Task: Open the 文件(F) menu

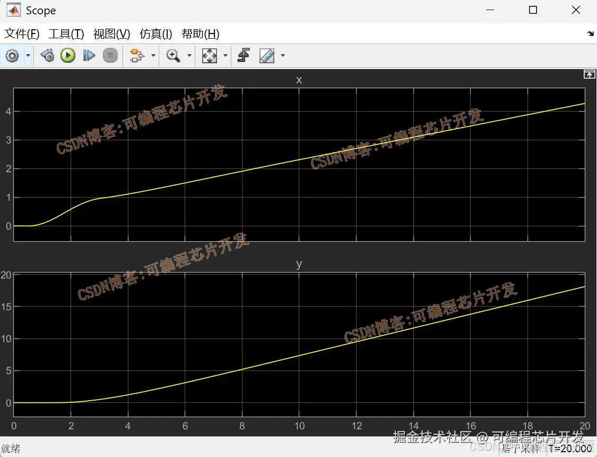Action: tap(22, 34)
